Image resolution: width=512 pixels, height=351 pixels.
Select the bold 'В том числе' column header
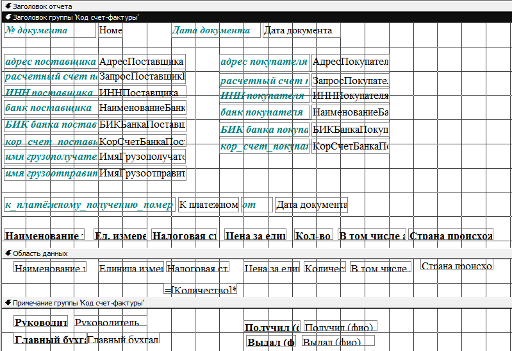point(372,235)
